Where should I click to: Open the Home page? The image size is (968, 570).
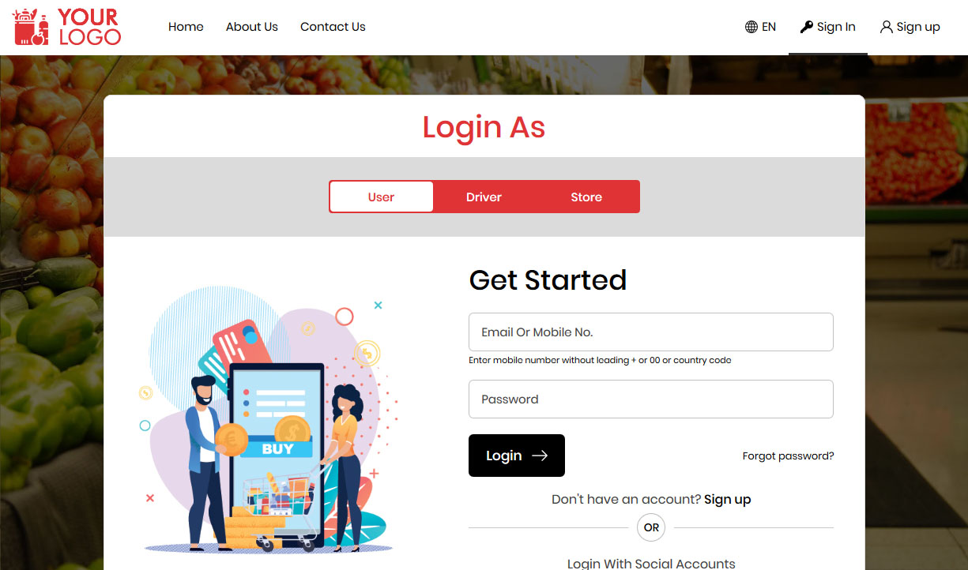click(x=186, y=27)
